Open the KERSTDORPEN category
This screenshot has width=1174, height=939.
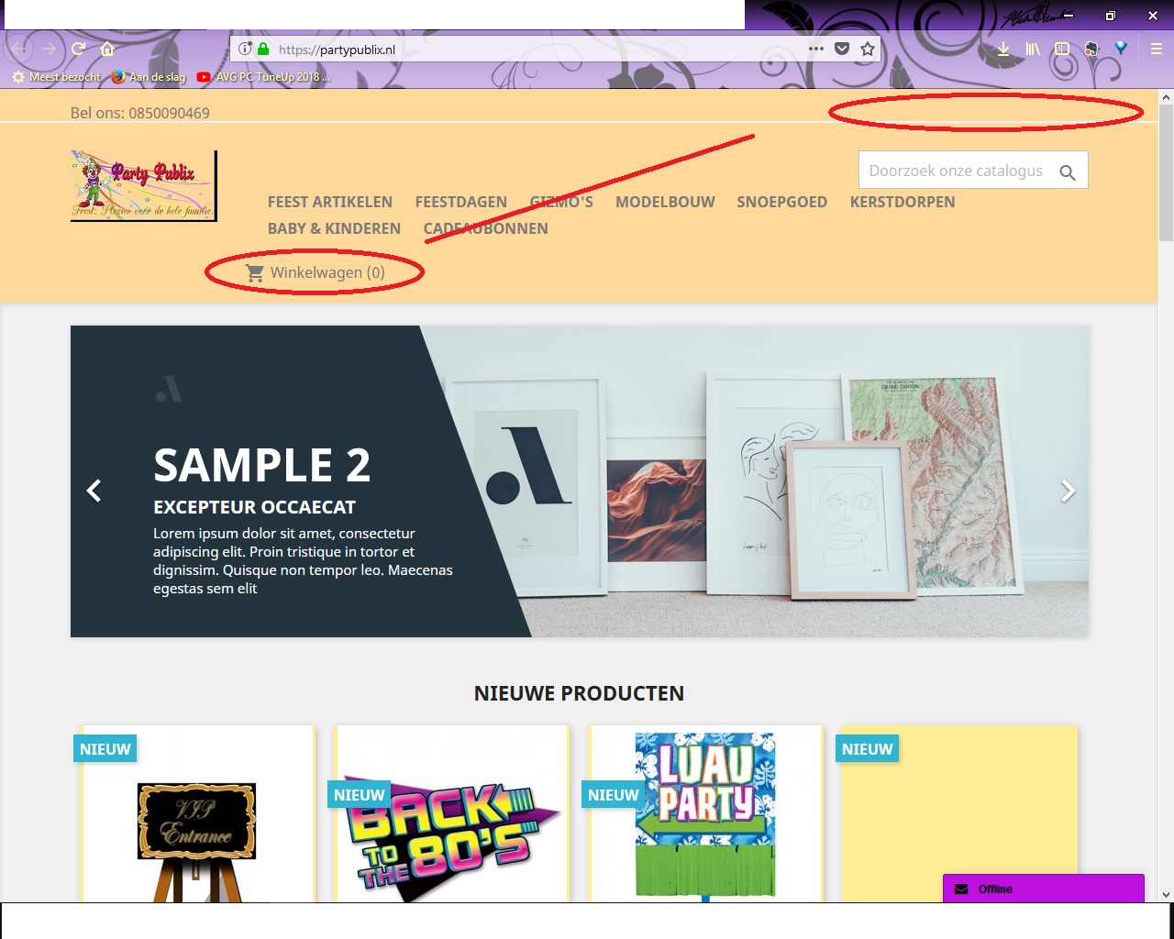903,202
